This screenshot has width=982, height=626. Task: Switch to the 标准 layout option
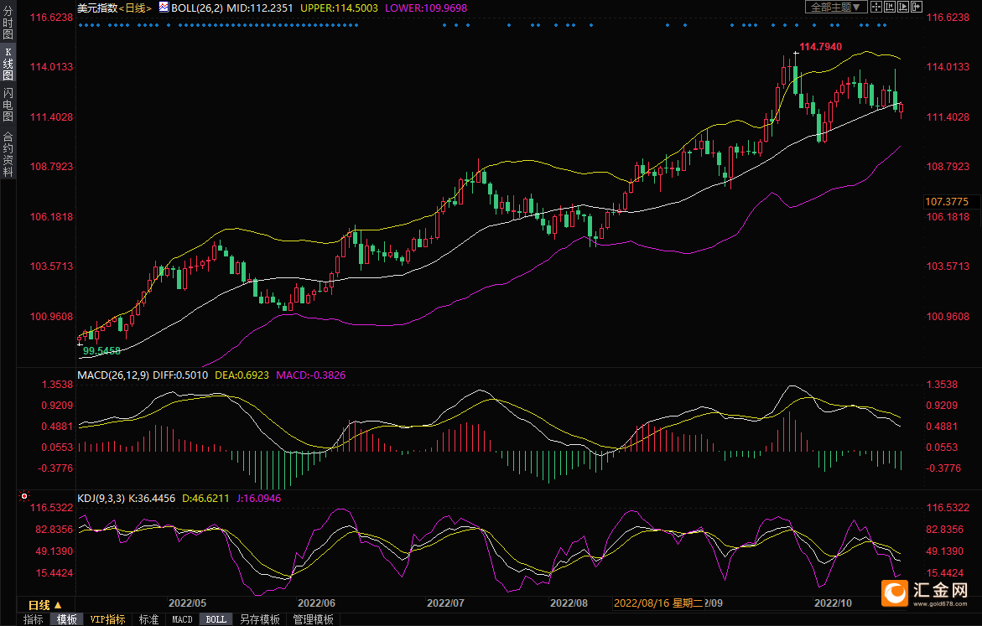coord(148,619)
